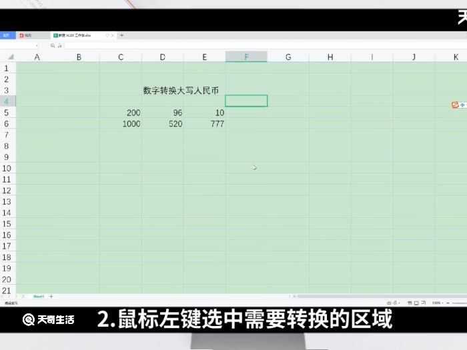Click the page layout view icon
This screenshot has height=350, width=467.
(x=416, y=303)
